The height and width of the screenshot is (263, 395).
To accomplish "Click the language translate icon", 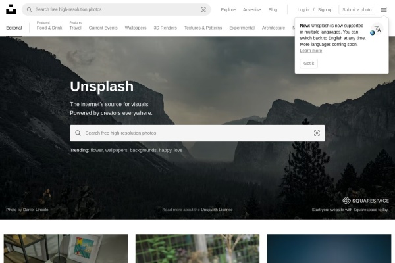I will (x=375, y=30).
